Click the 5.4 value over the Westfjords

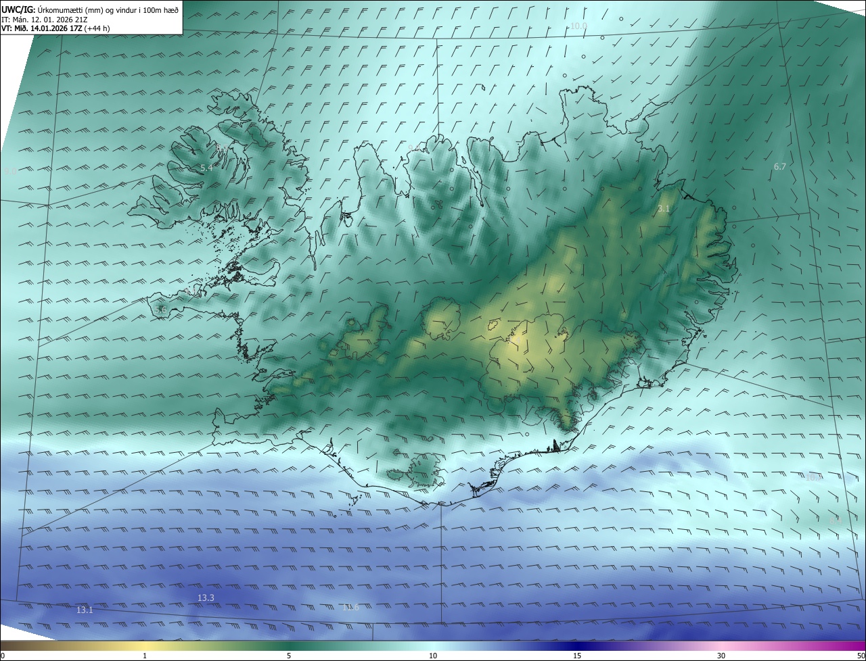pos(207,167)
